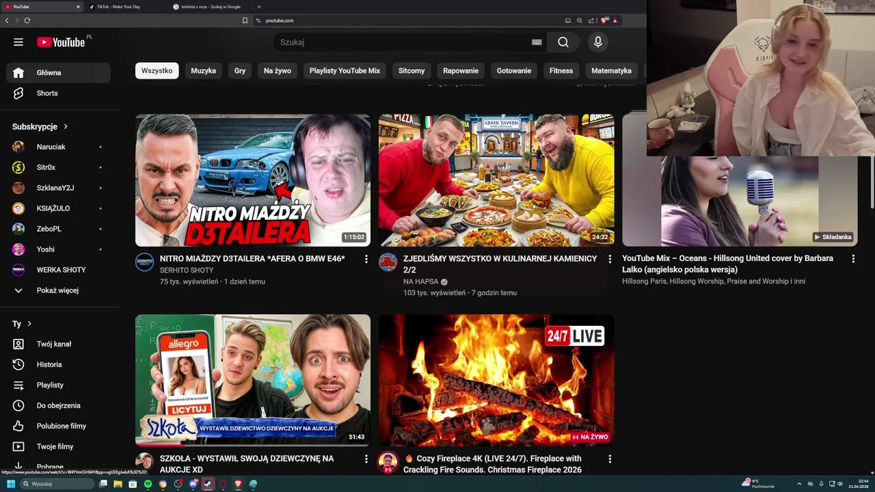Open Spotify from the taskbar
This screenshot has height=492, width=875.
(148, 484)
